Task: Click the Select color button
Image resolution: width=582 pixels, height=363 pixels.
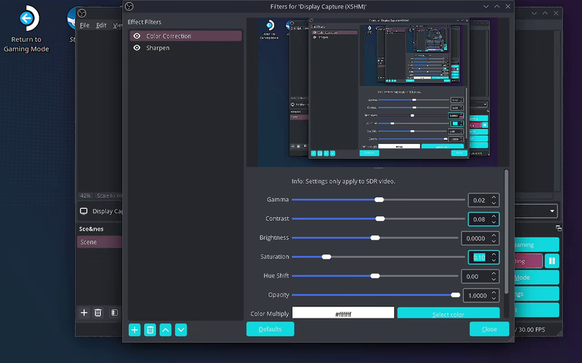Action: pos(449,313)
